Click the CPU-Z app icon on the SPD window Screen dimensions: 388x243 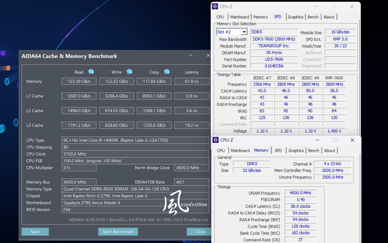pos(215,6)
